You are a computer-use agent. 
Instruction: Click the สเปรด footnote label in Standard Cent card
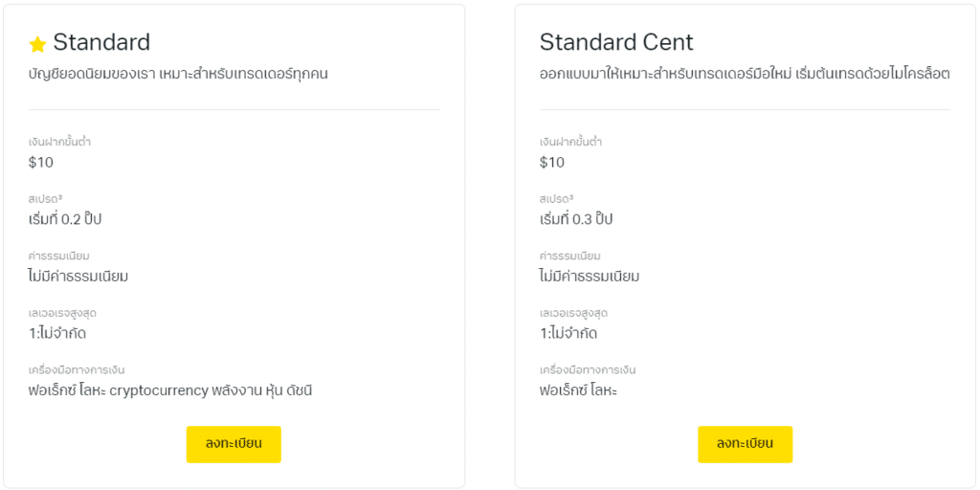(x=556, y=199)
